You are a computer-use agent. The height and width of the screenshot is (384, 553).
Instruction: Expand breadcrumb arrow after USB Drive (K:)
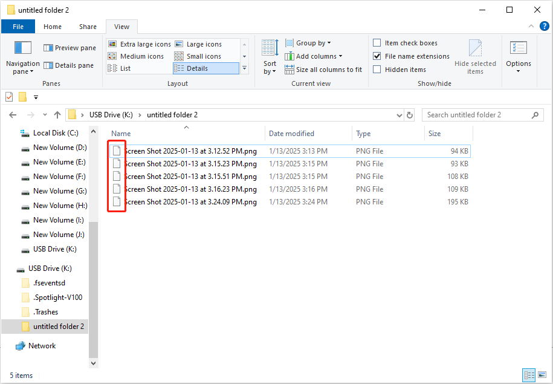(x=140, y=115)
